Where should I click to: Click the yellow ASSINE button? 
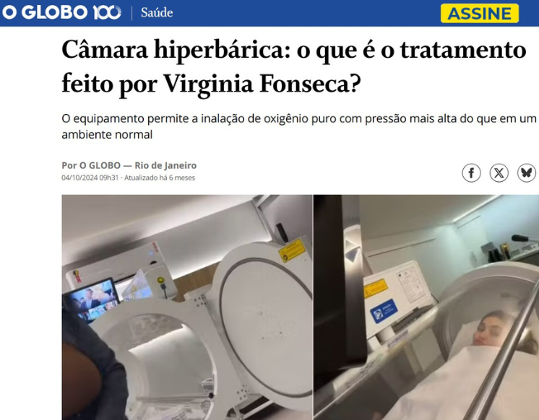480,14
